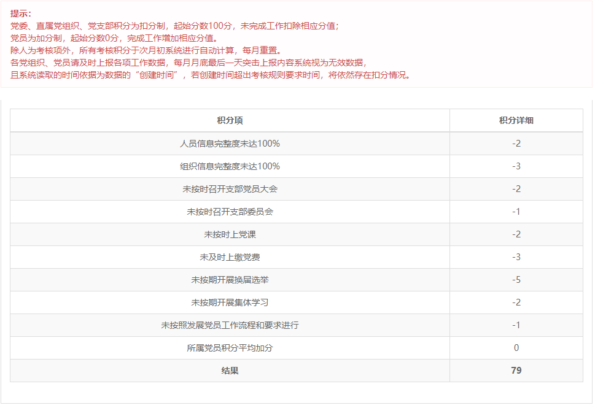
Task: Select the 未按照发展党员工作流程和要求进行 row label
Action: (230, 325)
